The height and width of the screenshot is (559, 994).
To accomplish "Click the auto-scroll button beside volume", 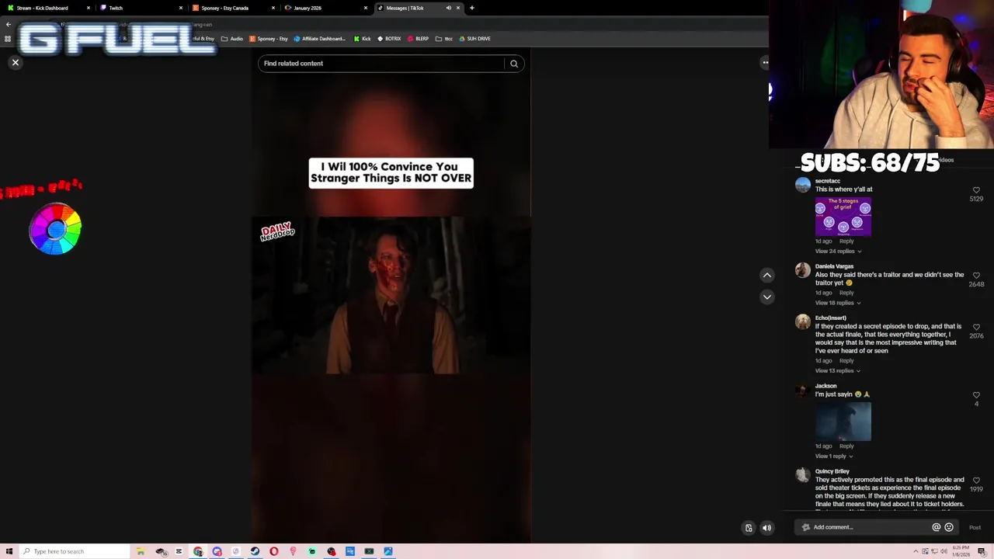I will [749, 528].
